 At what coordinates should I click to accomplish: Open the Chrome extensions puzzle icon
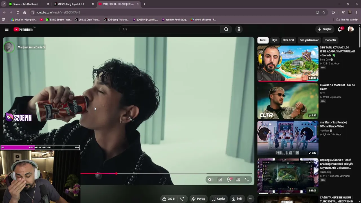pyautogui.click(x=333, y=12)
